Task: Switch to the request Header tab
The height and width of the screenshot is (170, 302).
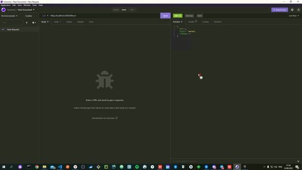Action: [80, 22]
